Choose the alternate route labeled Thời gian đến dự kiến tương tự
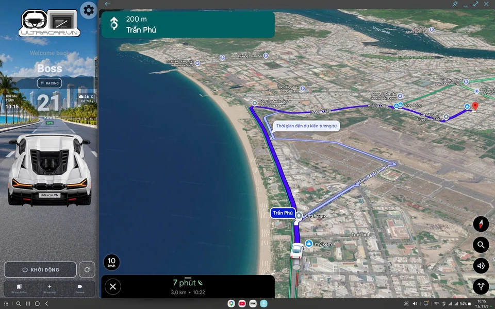Screen dimensions: 495x309 (306, 126)
